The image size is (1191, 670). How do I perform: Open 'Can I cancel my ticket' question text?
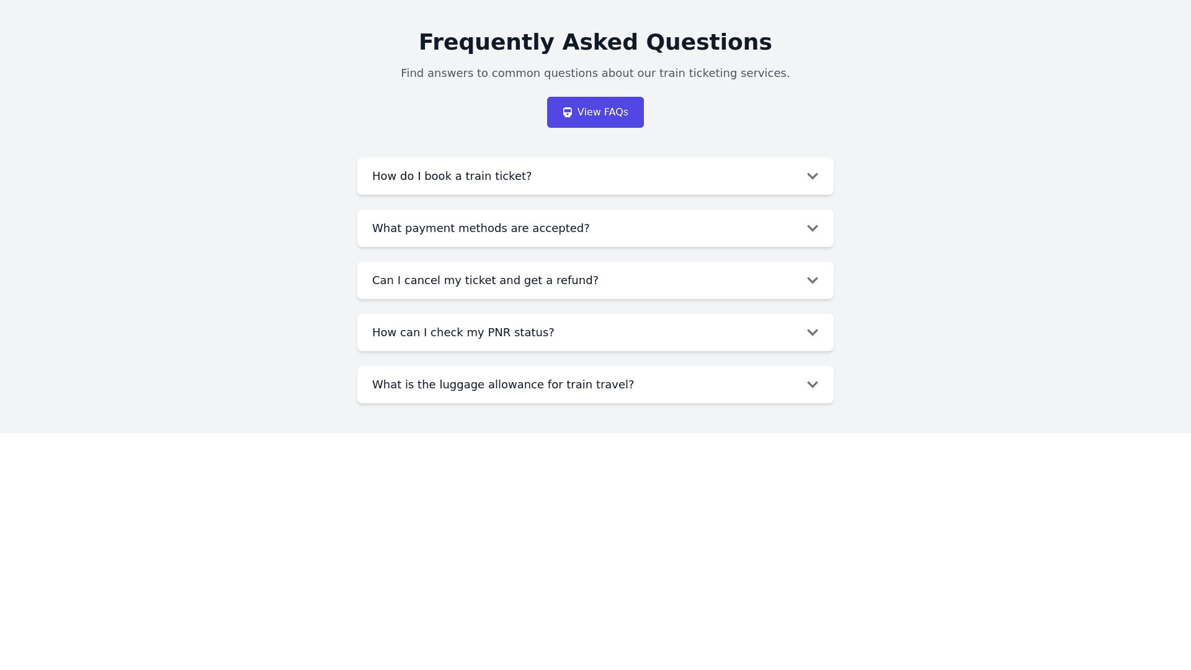pyautogui.click(x=484, y=280)
